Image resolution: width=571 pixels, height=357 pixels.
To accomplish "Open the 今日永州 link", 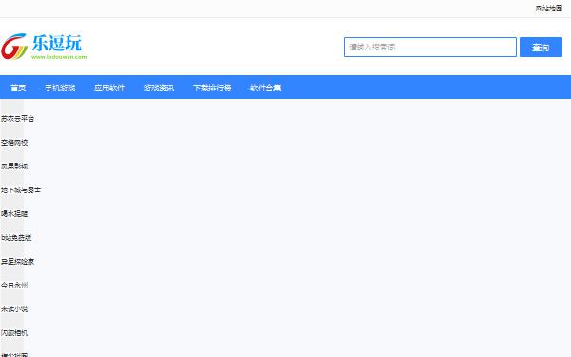I will (14, 286).
